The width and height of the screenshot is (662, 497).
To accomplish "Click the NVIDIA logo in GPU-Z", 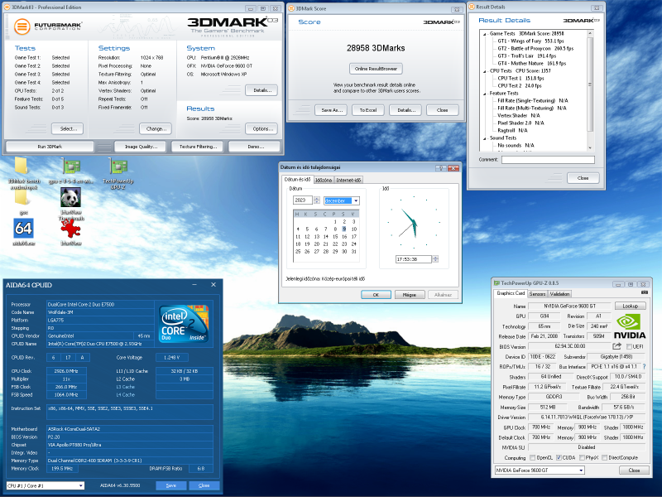I will click(x=630, y=326).
